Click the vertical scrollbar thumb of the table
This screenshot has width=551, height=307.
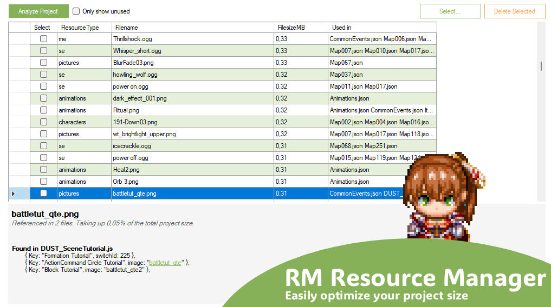click(541, 66)
